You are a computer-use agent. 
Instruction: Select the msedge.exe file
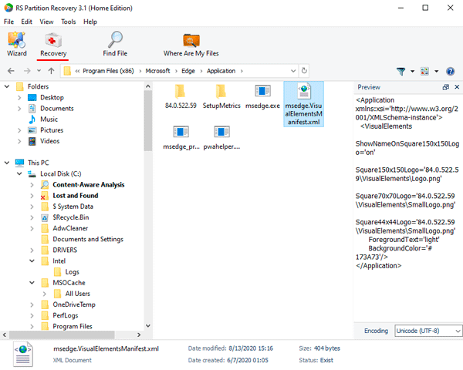coord(262,96)
